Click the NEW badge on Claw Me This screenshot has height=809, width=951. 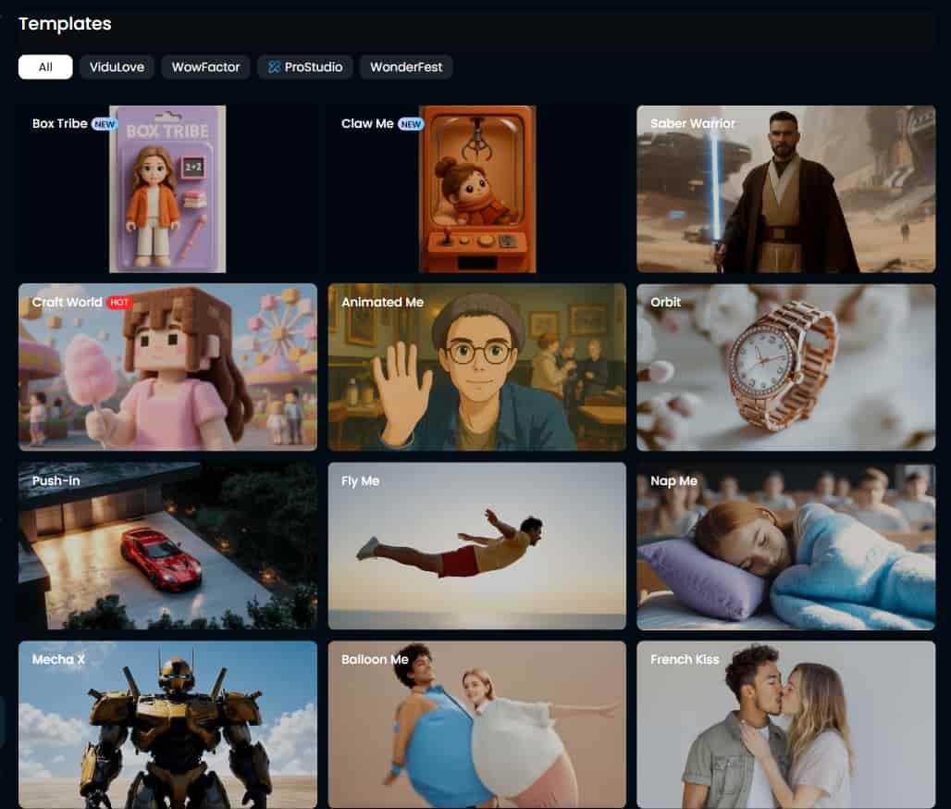pos(411,124)
